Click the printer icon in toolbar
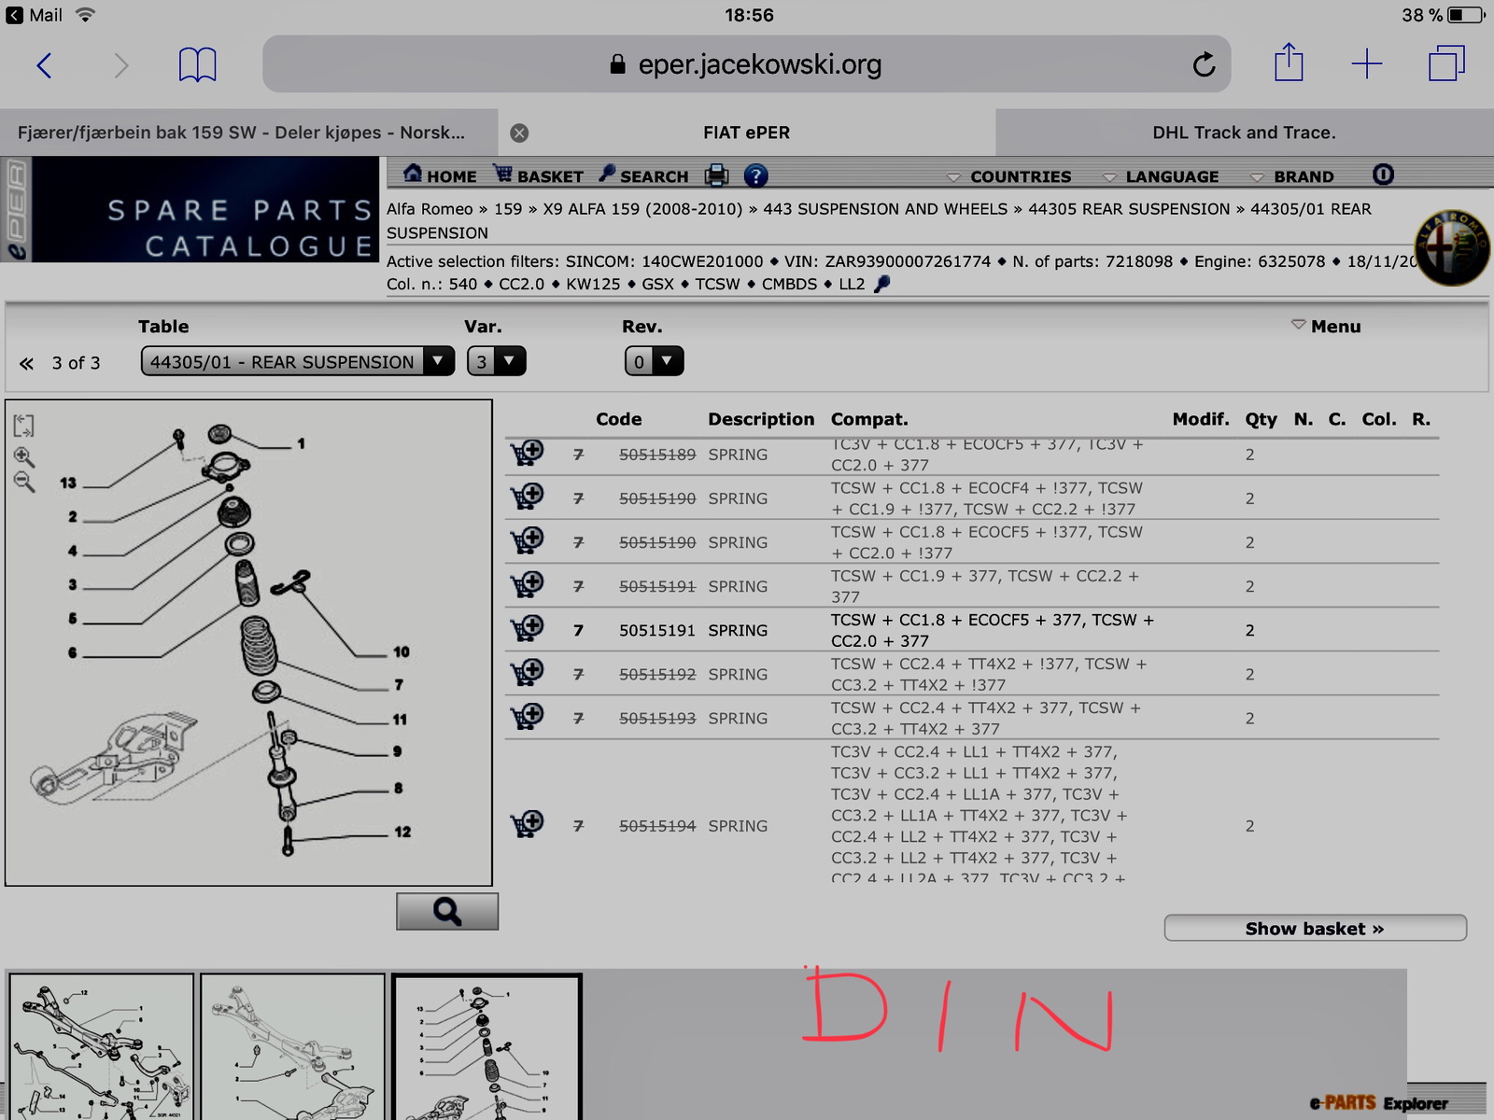The width and height of the screenshot is (1494, 1120). pos(716,175)
